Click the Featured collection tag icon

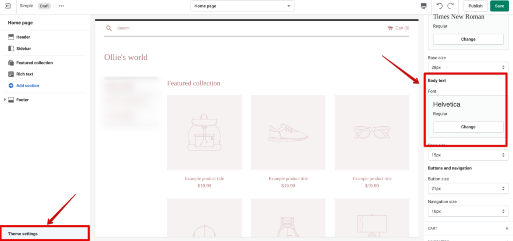[x=11, y=63]
